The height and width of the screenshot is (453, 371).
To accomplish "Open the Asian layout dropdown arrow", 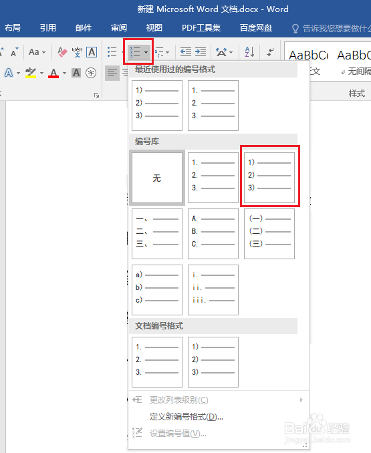I will [231, 53].
